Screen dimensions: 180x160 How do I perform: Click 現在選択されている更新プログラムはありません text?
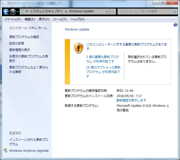(x=147, y=59)
